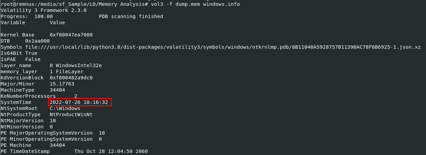Click the "Volatility 3 Framework 2.3.0" line
This screenshot has height=155, width=426.
[43, 10]
